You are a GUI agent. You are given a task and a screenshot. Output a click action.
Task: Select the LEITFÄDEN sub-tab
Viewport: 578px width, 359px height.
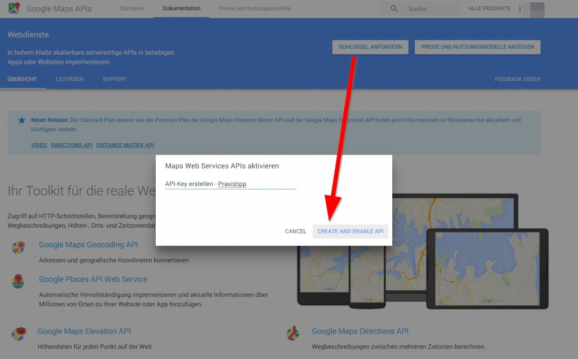coord(69,79)
